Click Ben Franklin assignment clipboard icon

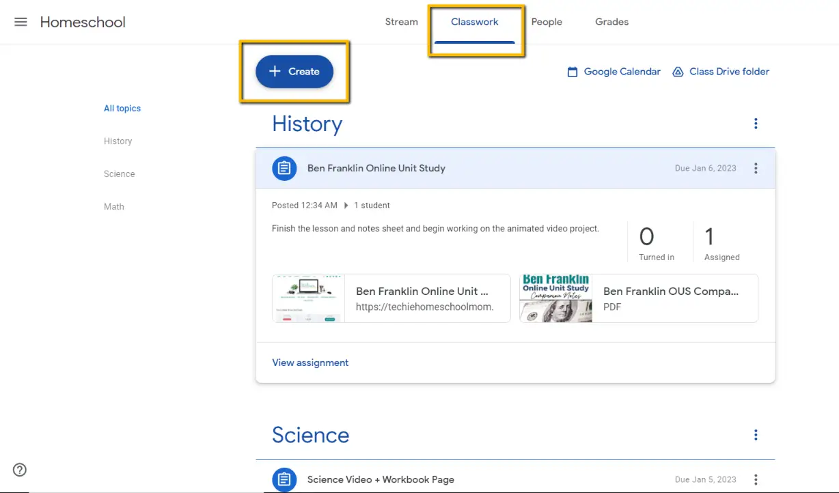(x=284, y=168)
